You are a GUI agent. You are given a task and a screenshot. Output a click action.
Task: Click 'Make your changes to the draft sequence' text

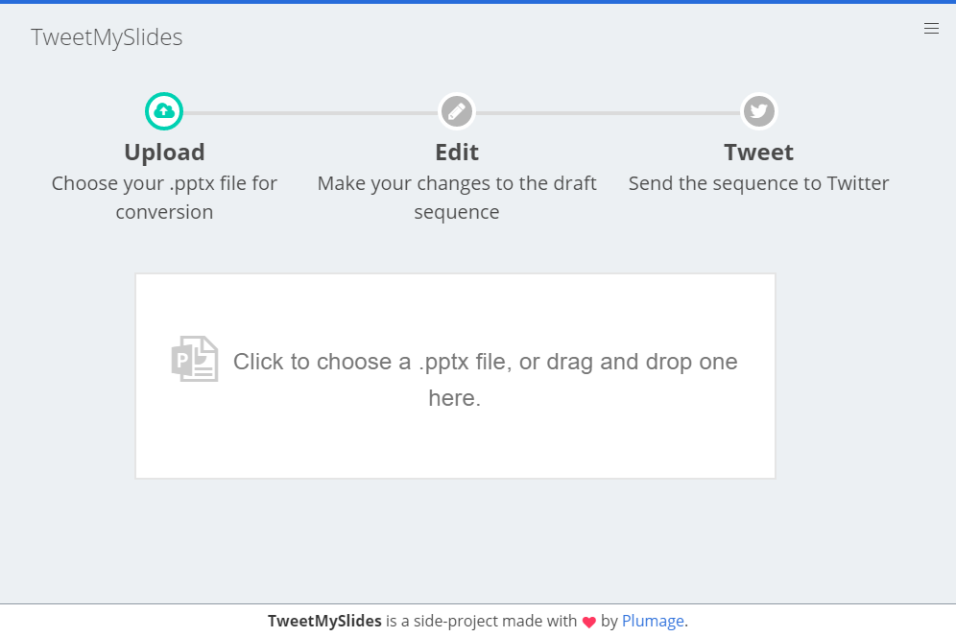tap(457, 198)
